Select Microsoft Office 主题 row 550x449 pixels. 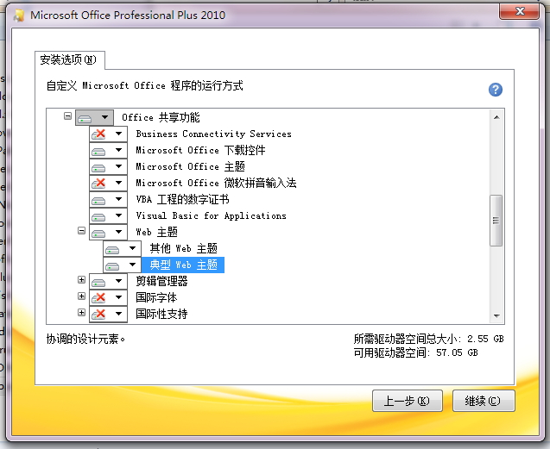(x=191, y=166)
